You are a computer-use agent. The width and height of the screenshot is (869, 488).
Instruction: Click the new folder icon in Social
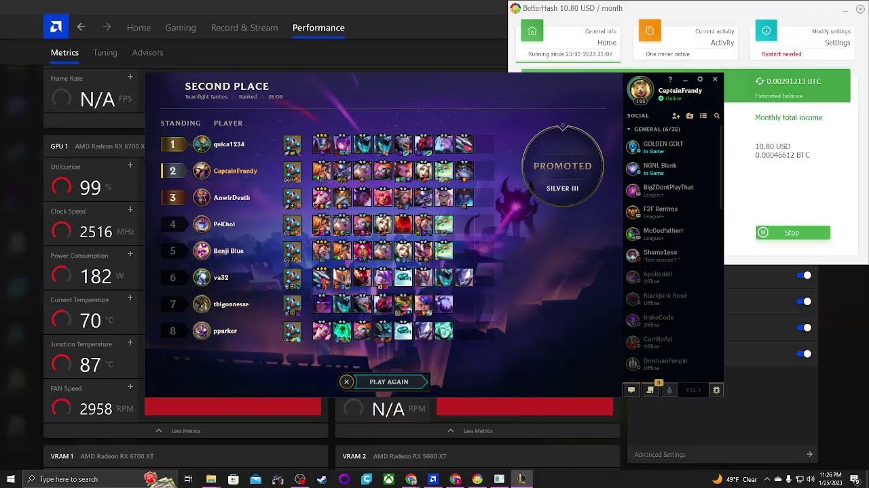(690, 116)
